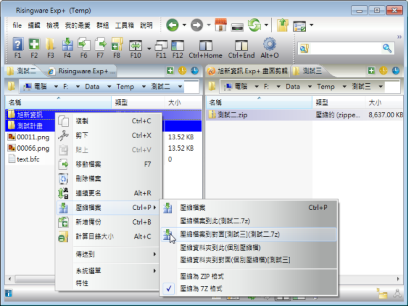
Task: Click the F11 windows icon
Action: tap(161, 45)
